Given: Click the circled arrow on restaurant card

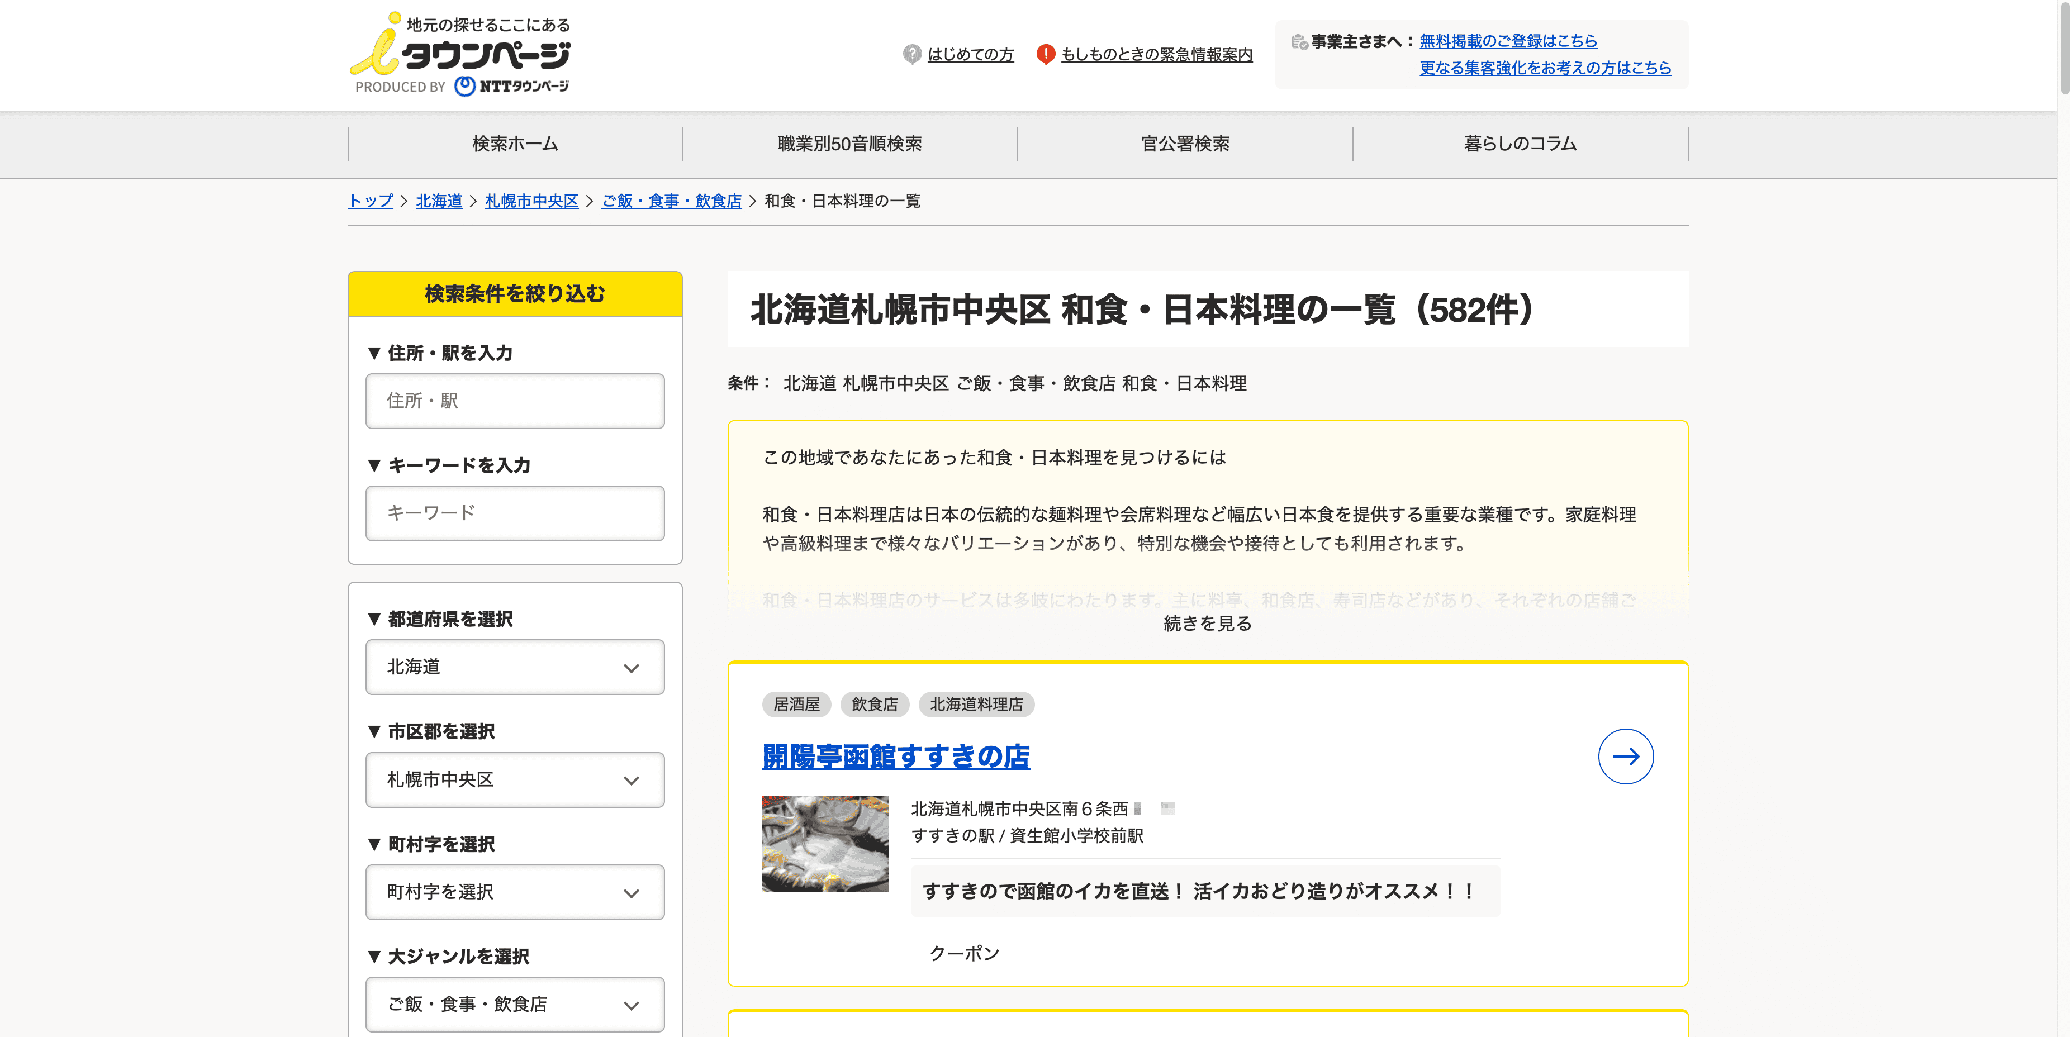Looking at the screenshot, I should click(x=1625, y=756).
